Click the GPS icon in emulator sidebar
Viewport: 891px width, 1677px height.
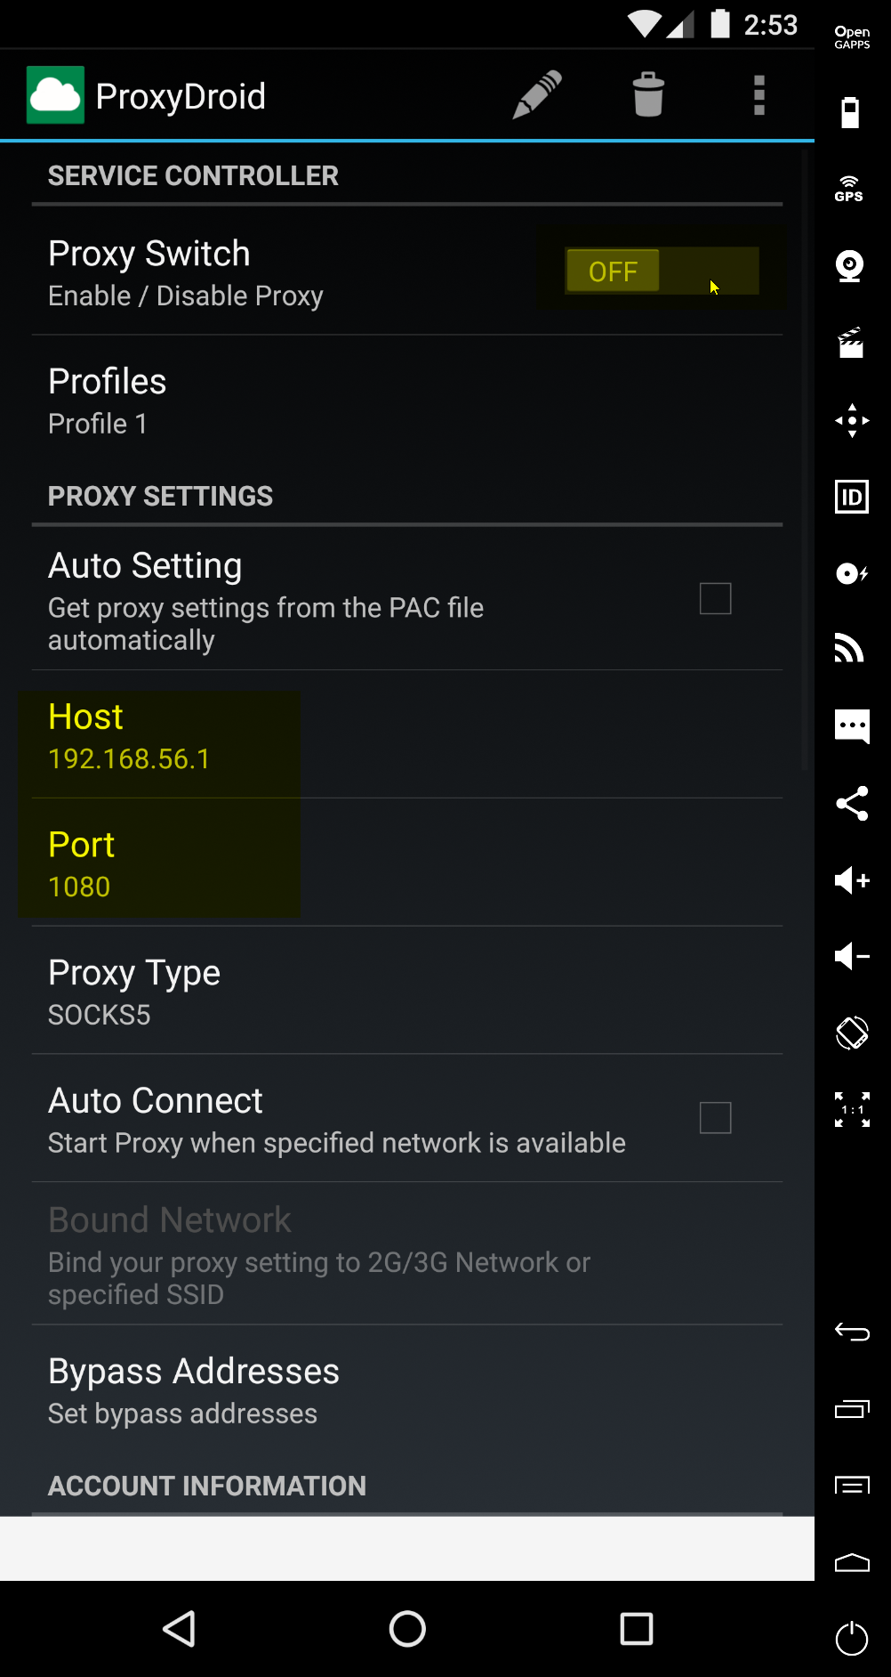click(850, 189)
